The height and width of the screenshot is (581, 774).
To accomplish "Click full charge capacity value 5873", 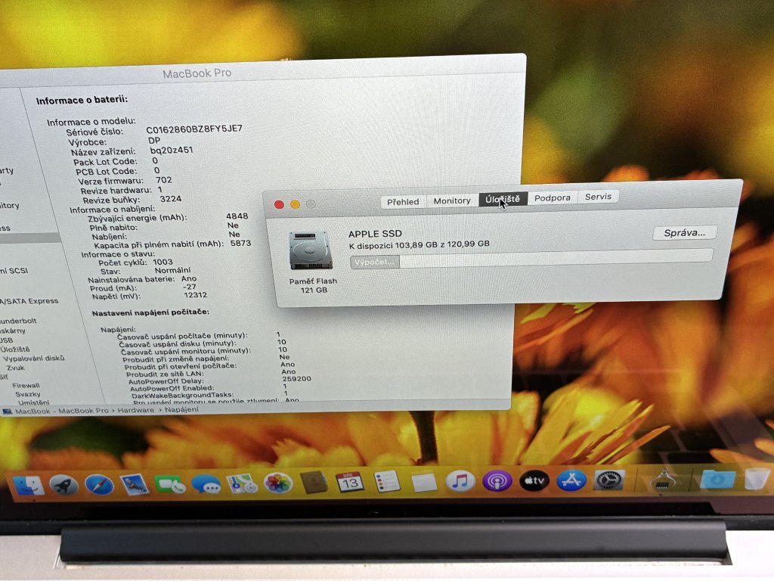I will [240, 243].
